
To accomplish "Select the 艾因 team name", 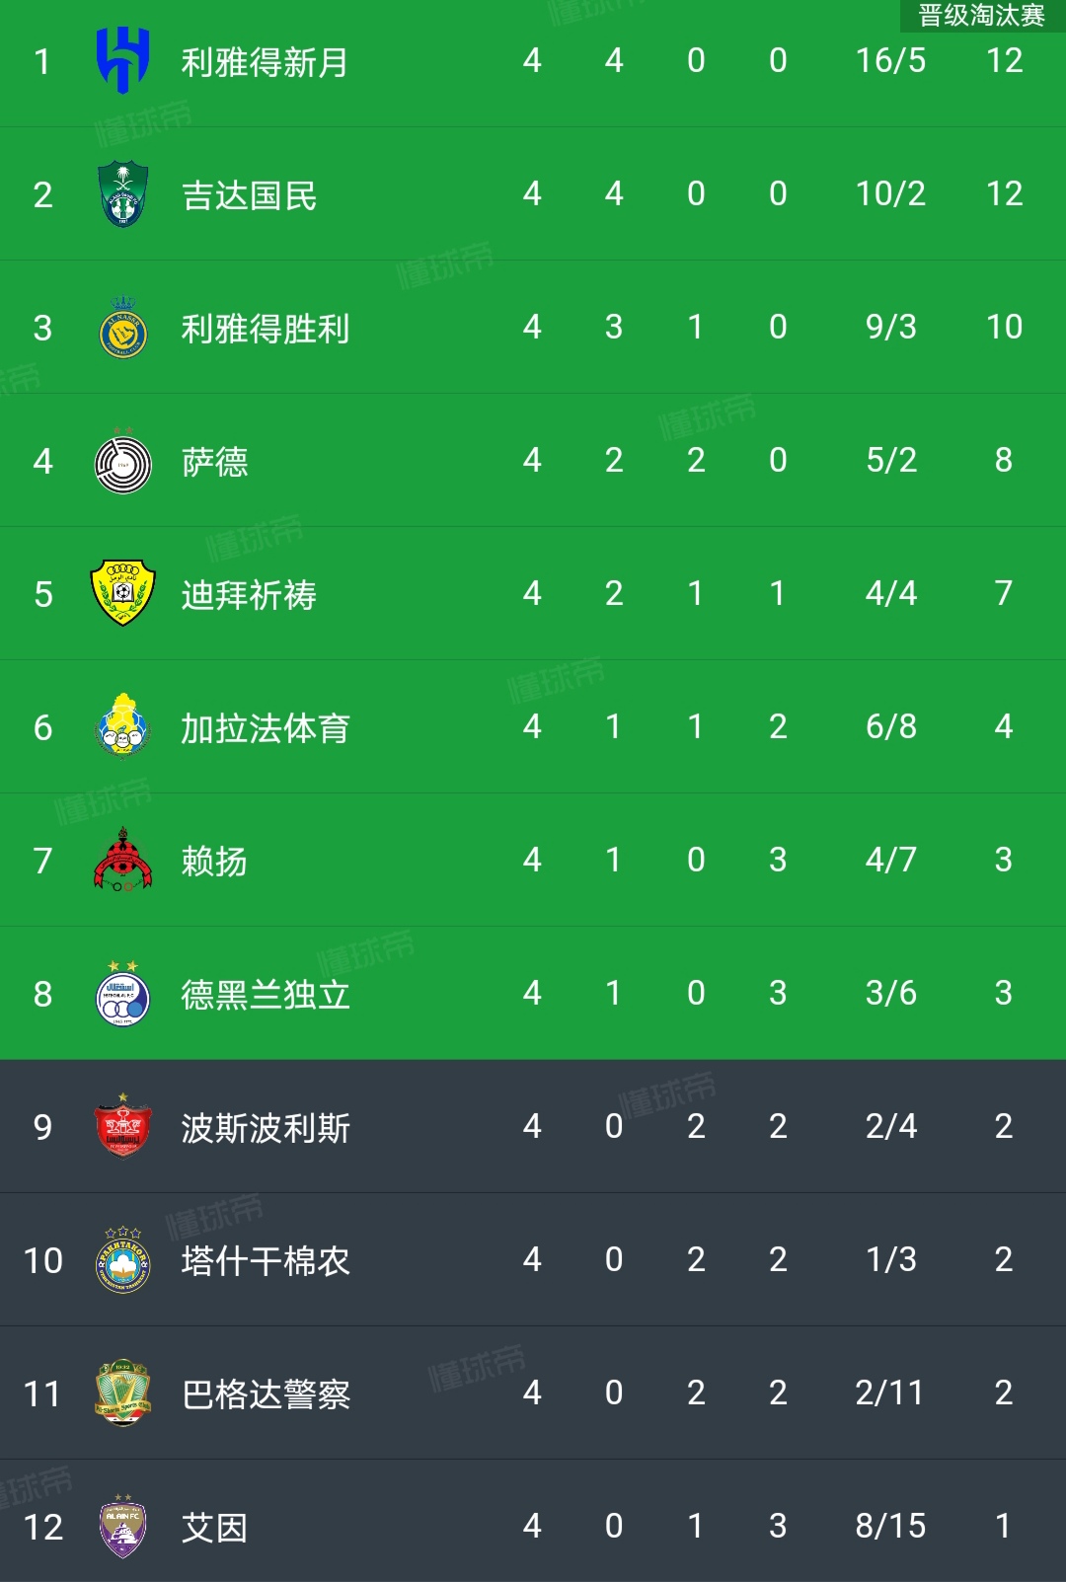I will point(214,1528).
